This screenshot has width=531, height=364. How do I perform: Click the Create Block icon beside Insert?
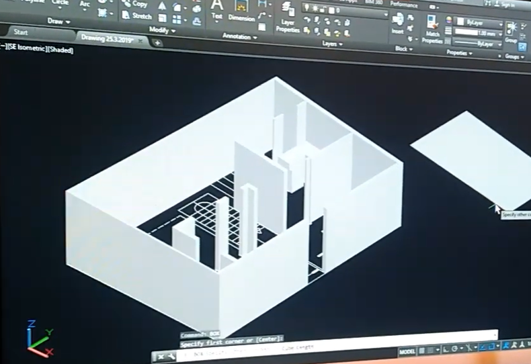pos(411,17)
